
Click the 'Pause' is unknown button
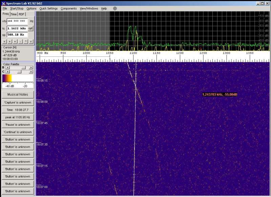tap(18, 125)
